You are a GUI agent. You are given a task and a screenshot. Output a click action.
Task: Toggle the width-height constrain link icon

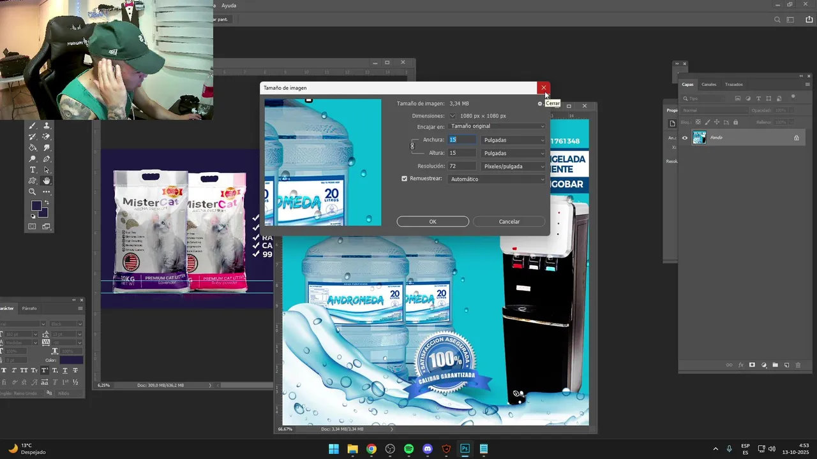coord(412,146)
